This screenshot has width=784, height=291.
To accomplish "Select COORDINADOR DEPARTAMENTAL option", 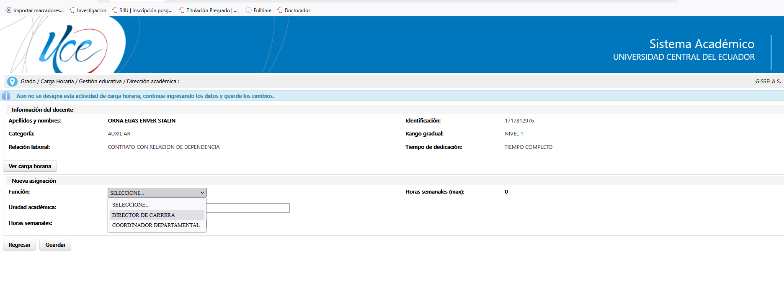I will [x=157, y=225].
